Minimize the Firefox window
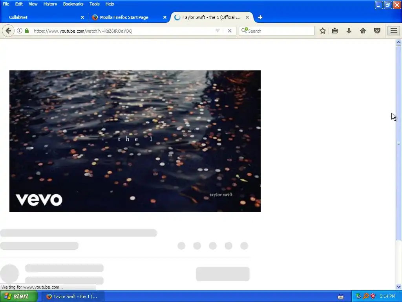The image size is (402, 302). pos(379,5)
